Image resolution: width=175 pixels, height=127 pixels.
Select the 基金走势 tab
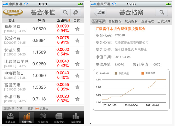click(x=99, y=21)
